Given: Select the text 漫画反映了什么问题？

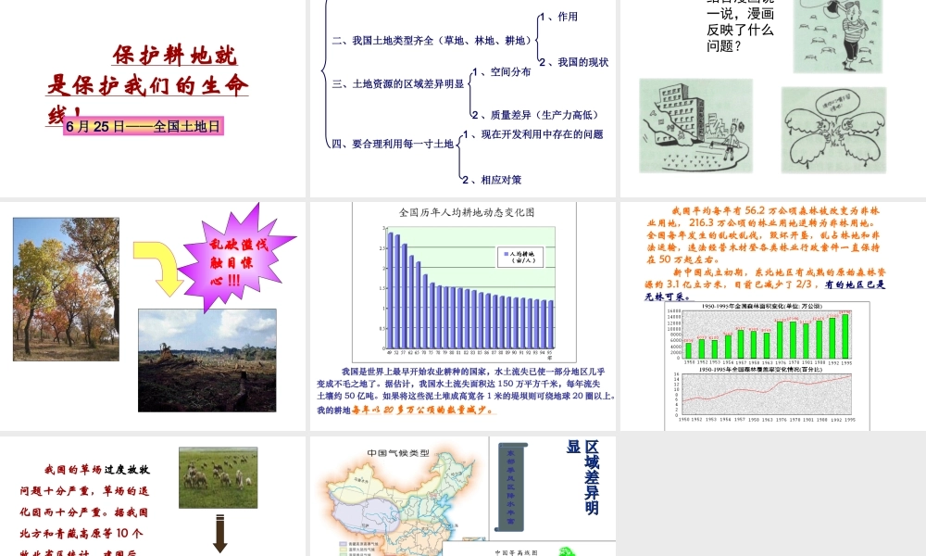Looking at the screenshot, I should [741, 30].
